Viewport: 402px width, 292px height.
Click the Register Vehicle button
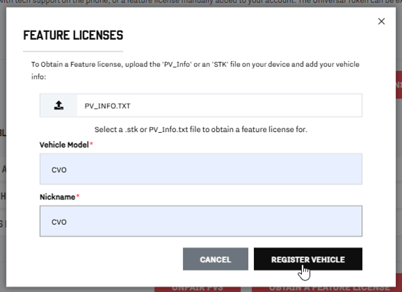coord(308,259)
